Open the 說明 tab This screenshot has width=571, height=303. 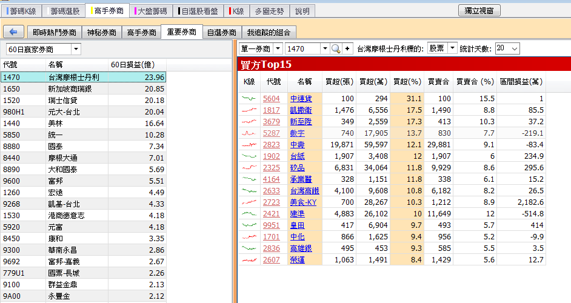(x=302, y=12)
